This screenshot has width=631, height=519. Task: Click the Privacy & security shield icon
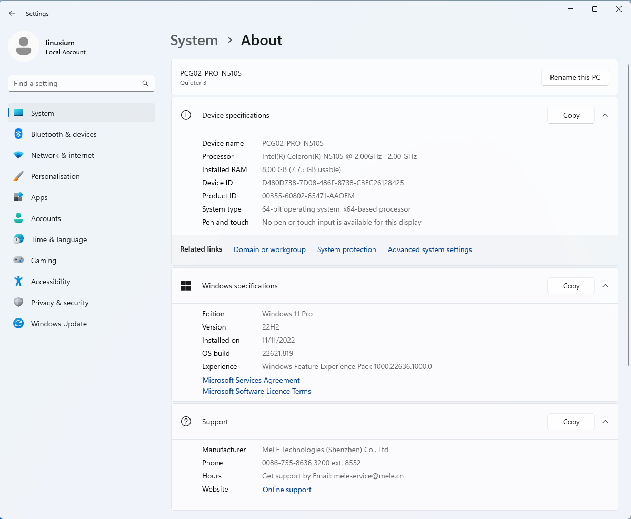(18, 302)
